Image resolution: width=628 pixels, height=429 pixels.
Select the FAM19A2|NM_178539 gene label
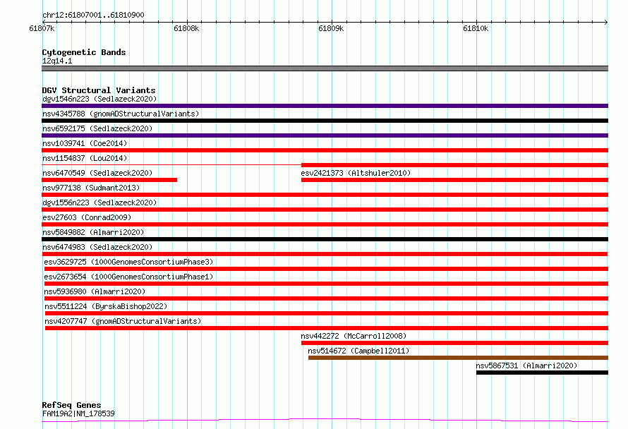point(78,413)
